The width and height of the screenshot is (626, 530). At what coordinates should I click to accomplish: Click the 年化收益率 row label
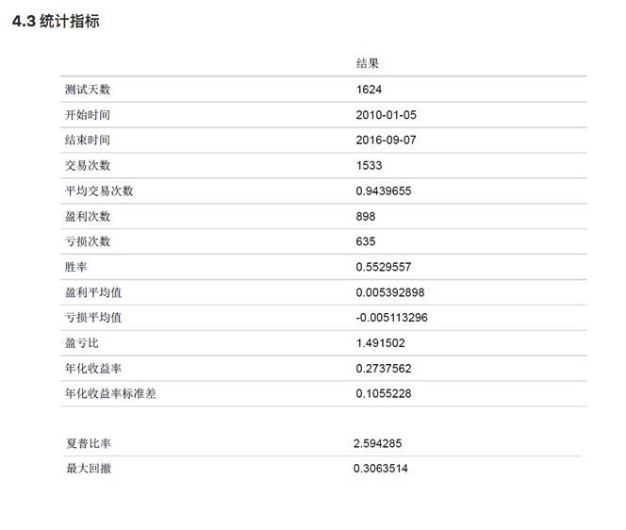(x=93, y=368)
